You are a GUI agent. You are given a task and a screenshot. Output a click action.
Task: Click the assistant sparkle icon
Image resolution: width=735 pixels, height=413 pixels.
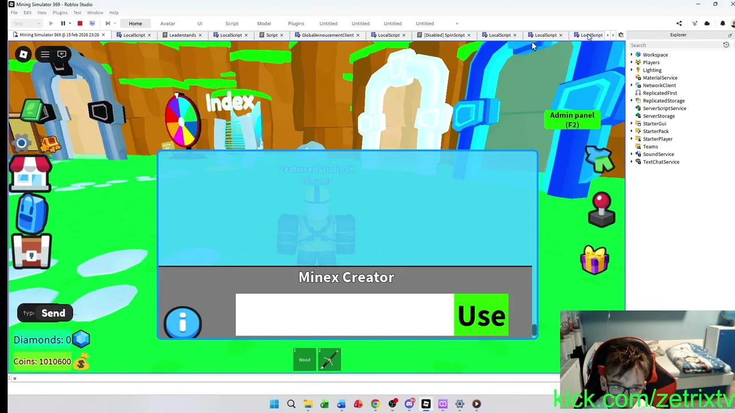pyautogui.click(x=694, y=24)
